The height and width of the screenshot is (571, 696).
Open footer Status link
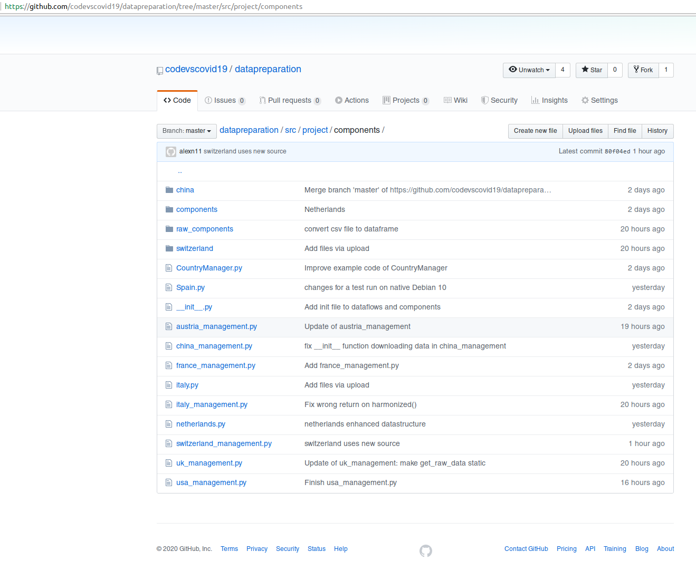pyautogui.click(x=317, y=549)
